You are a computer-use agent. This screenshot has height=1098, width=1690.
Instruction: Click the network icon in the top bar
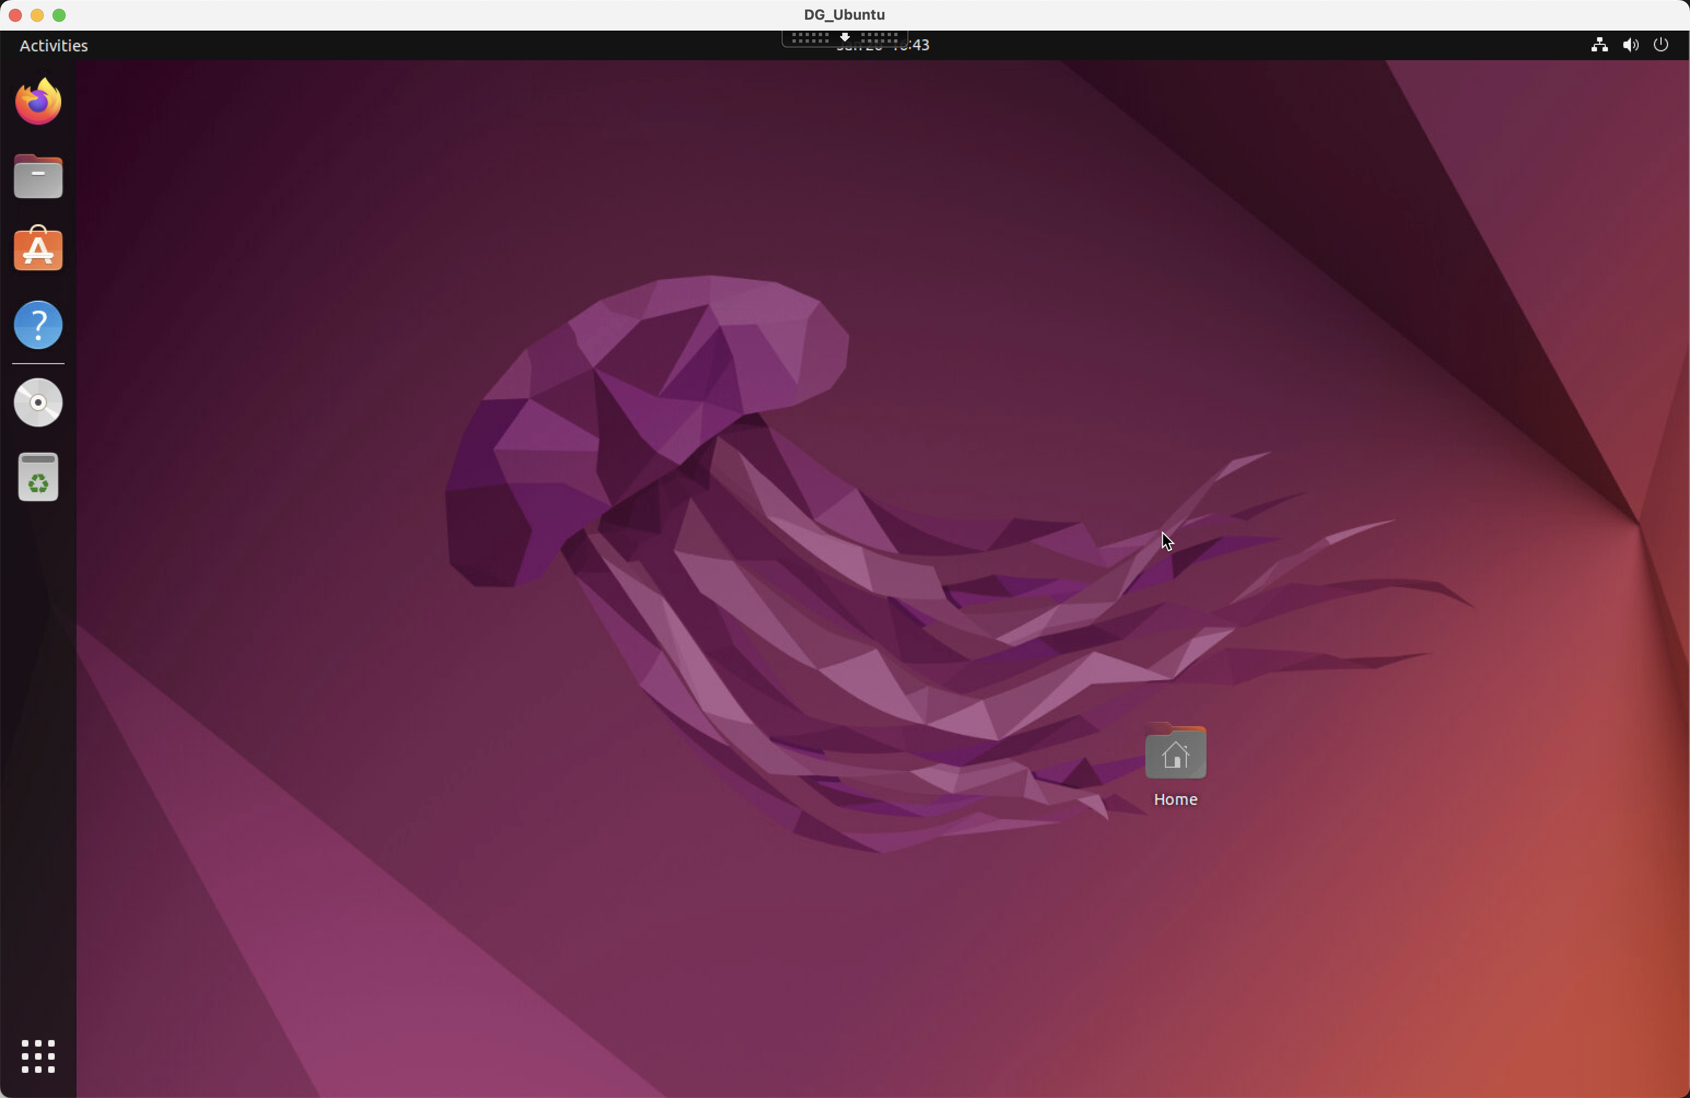[1599, 45]
